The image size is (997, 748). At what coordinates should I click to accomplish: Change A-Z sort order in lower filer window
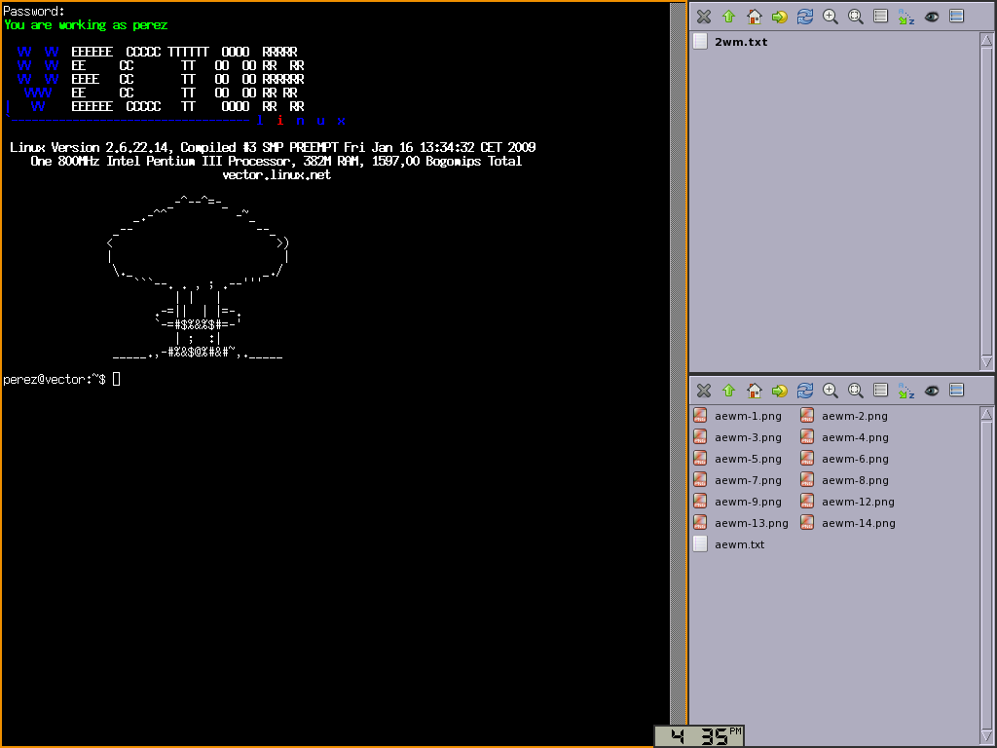[906, 390]
